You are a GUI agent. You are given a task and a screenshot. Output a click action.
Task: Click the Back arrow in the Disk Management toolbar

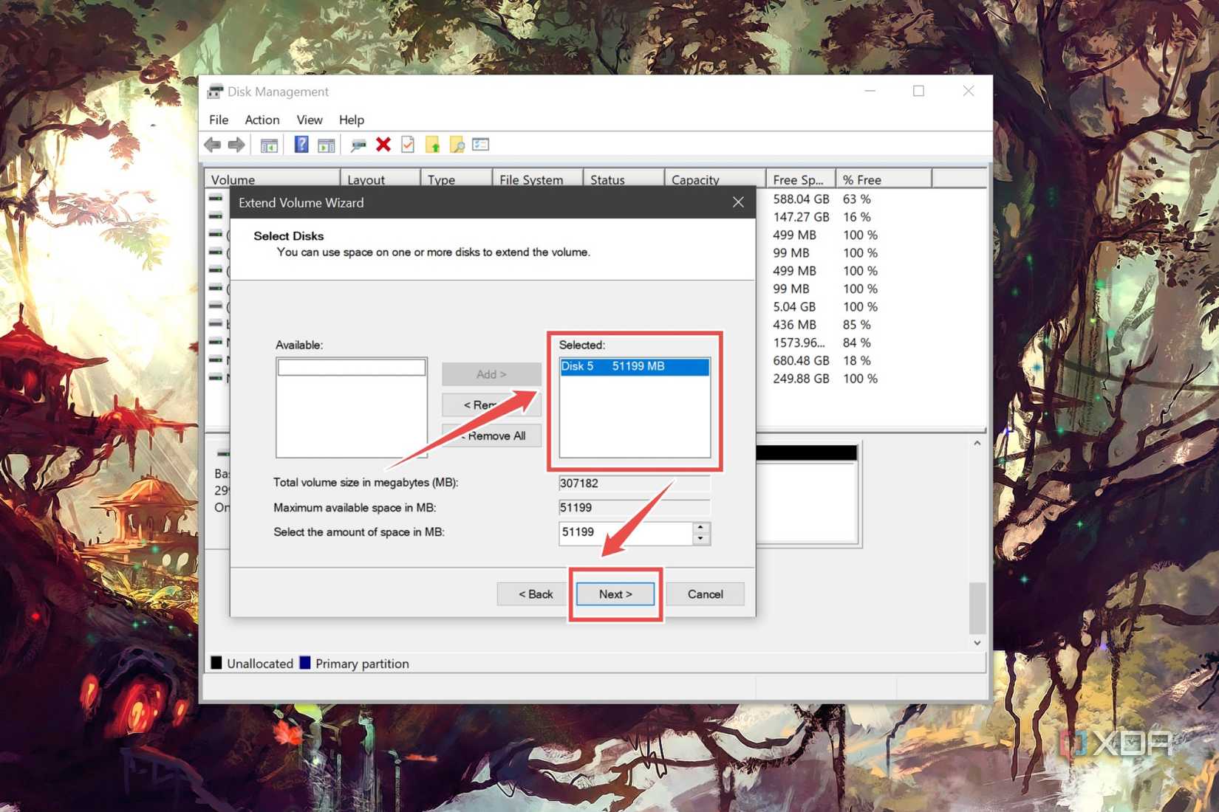(x=213, y=145)
